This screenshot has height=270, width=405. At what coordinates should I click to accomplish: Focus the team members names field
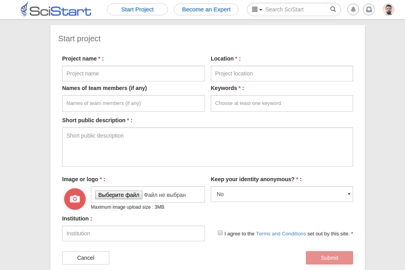pyautogui.click(x=133, y=103)
